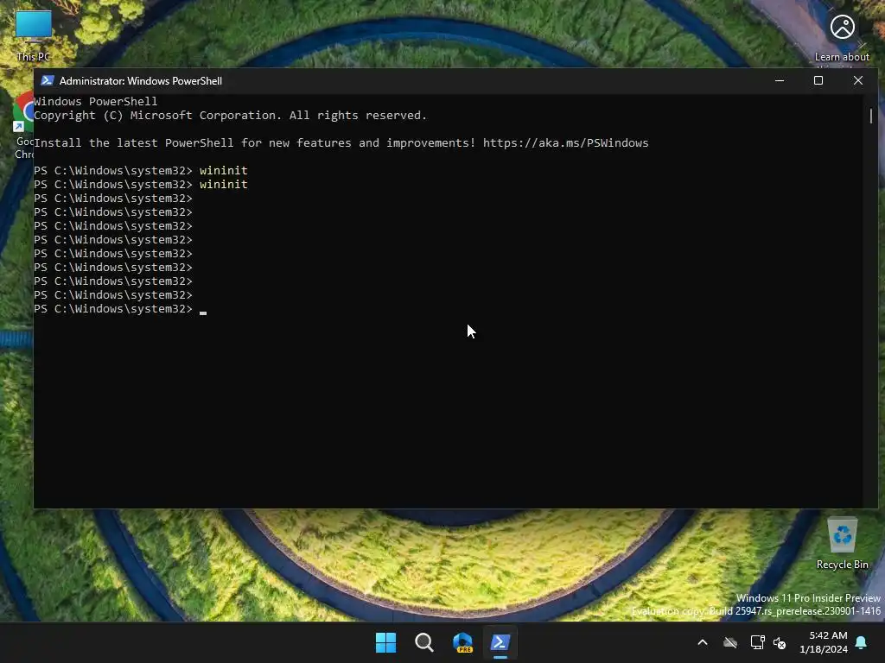The width and height of the screenshot is (885, 663).
Task: Show hidden system tray icons
Action: (x=703, y=642)
